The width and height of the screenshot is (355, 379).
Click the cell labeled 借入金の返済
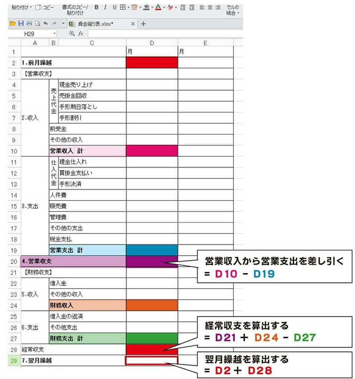[87, 316]
